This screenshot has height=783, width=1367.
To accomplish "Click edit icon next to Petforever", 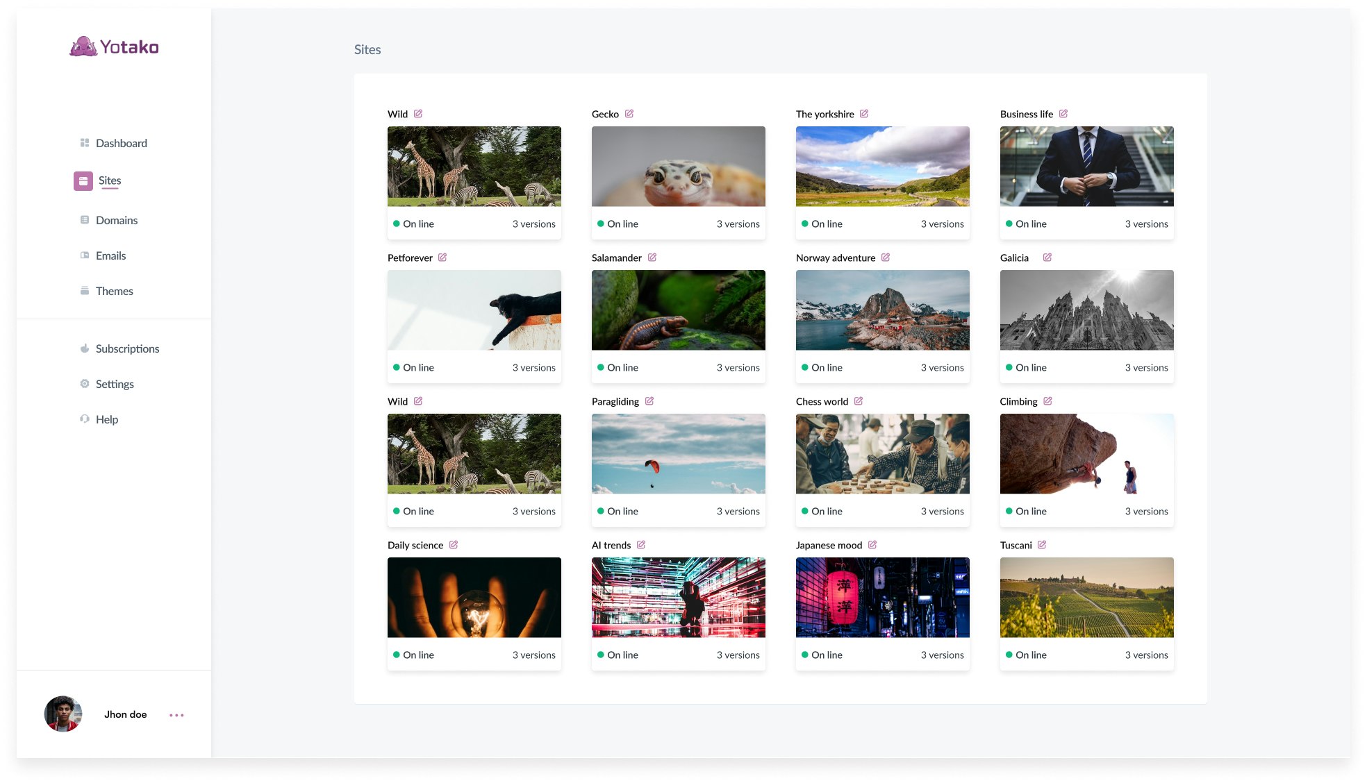I will click(442, 258).
